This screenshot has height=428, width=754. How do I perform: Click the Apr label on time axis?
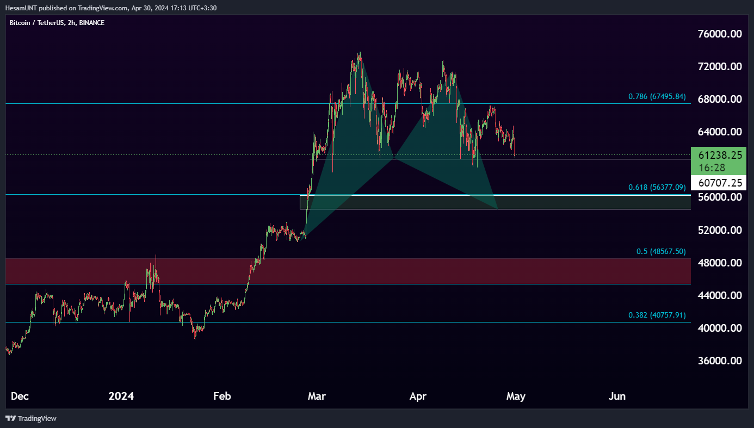pos(418,396)
